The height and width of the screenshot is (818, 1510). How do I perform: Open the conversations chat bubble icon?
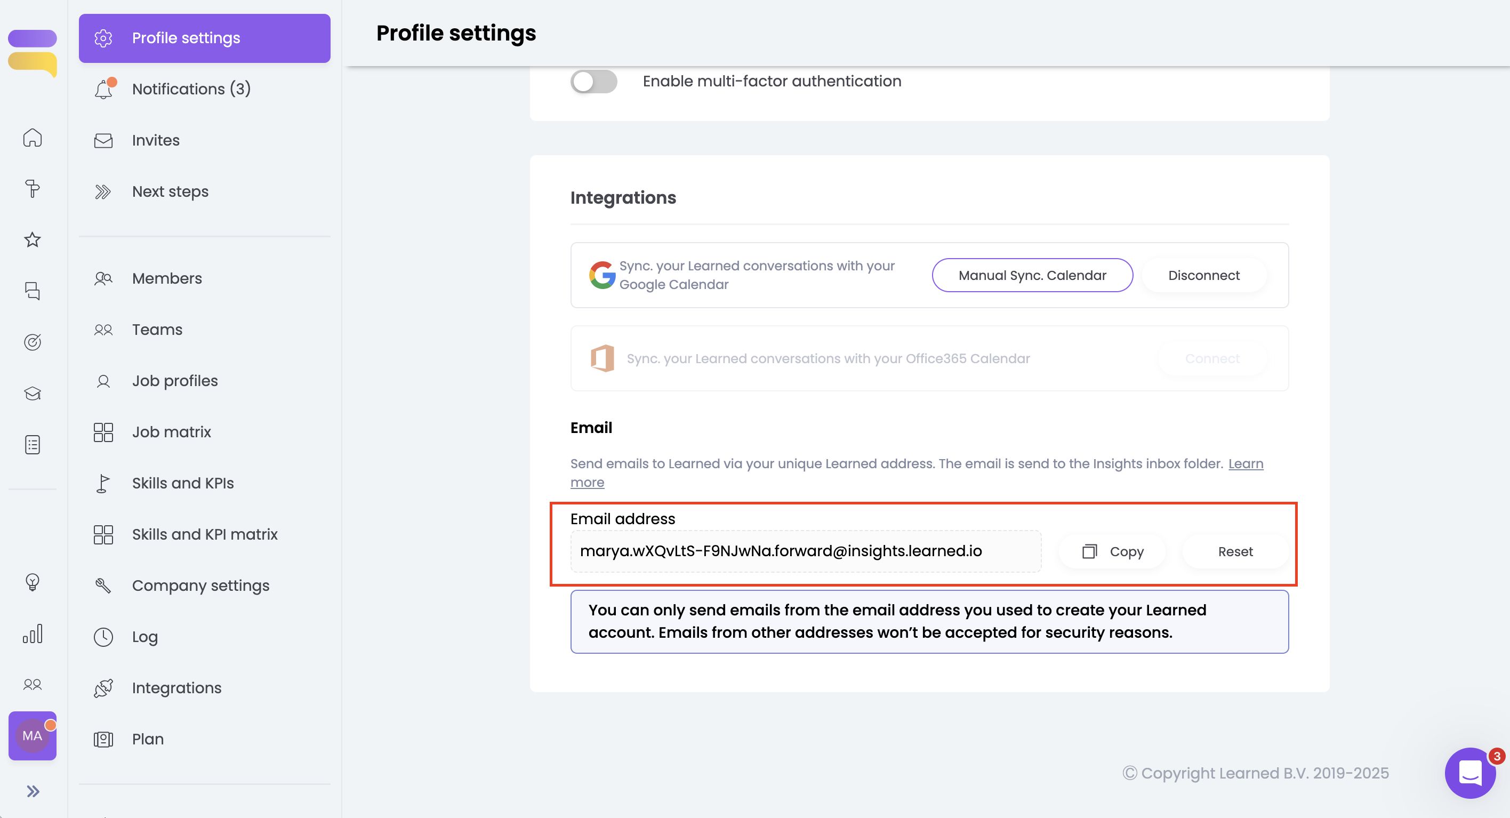click(x=32, y=291)
